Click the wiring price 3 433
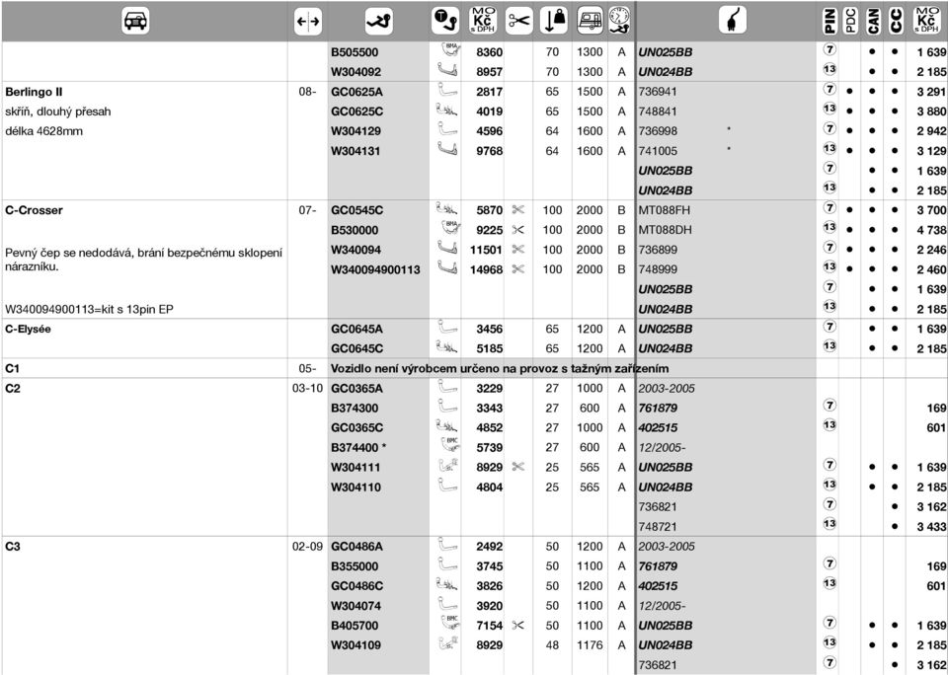The image size is (948, 675). pyautogui.click(x=931, y=526)
